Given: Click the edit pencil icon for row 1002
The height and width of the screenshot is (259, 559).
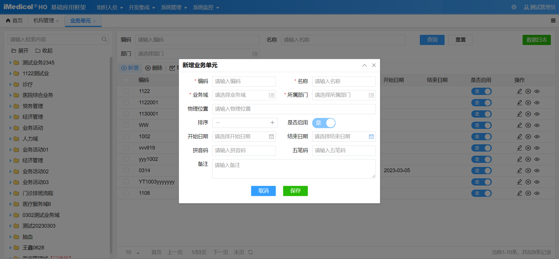Looking at the screenshot, I should [519, 137].
